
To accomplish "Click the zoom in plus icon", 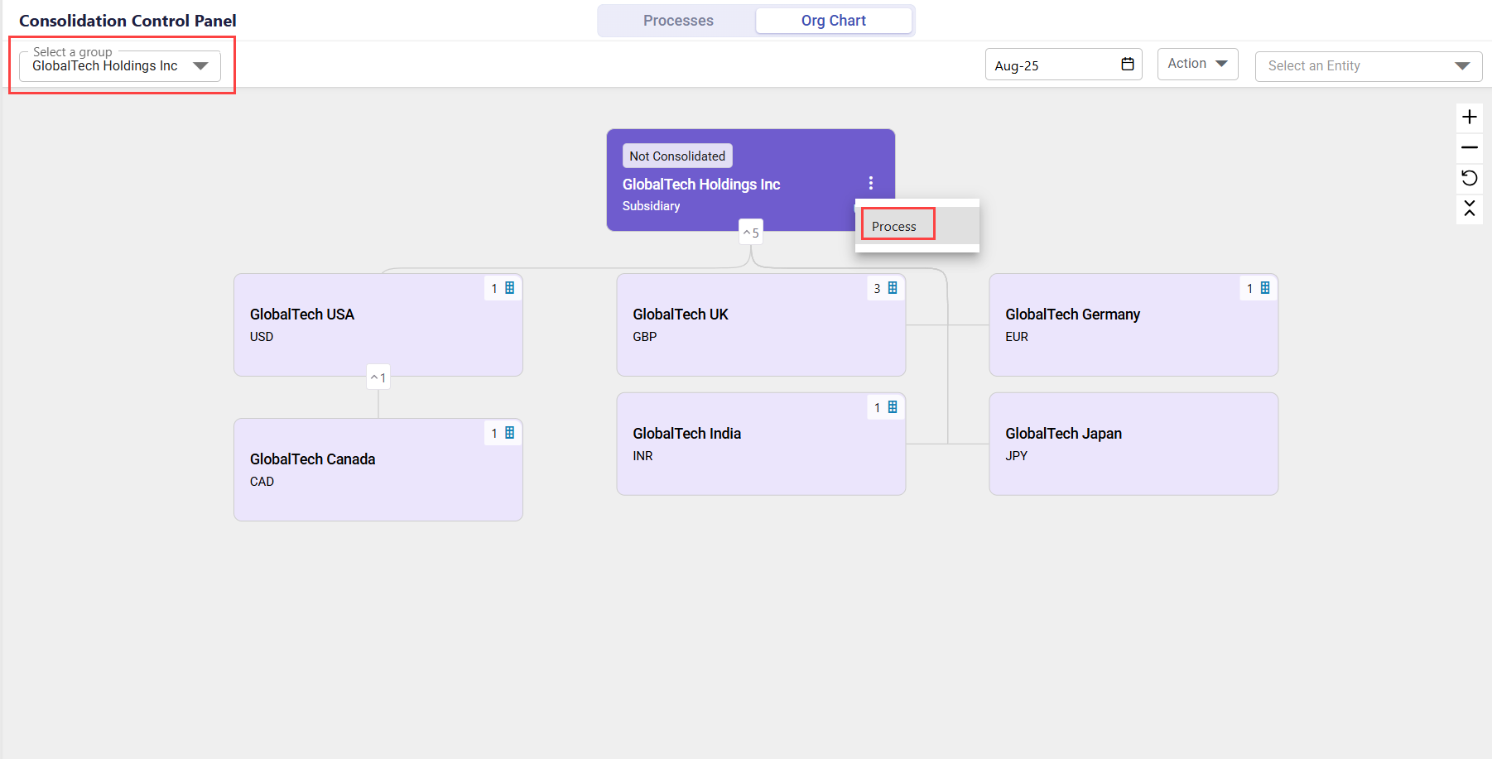I will [x=1469, y=117].
